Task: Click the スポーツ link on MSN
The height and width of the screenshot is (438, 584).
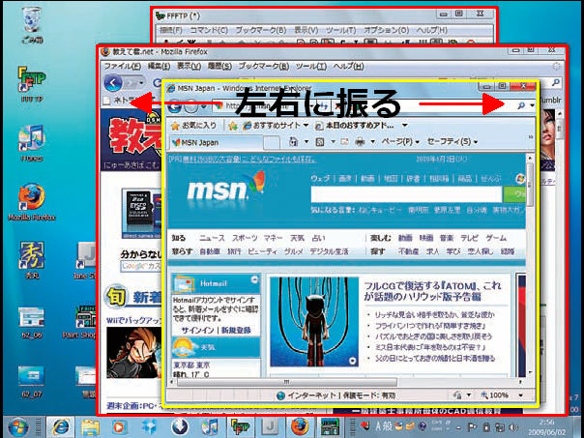Action: tap(245, 238)
